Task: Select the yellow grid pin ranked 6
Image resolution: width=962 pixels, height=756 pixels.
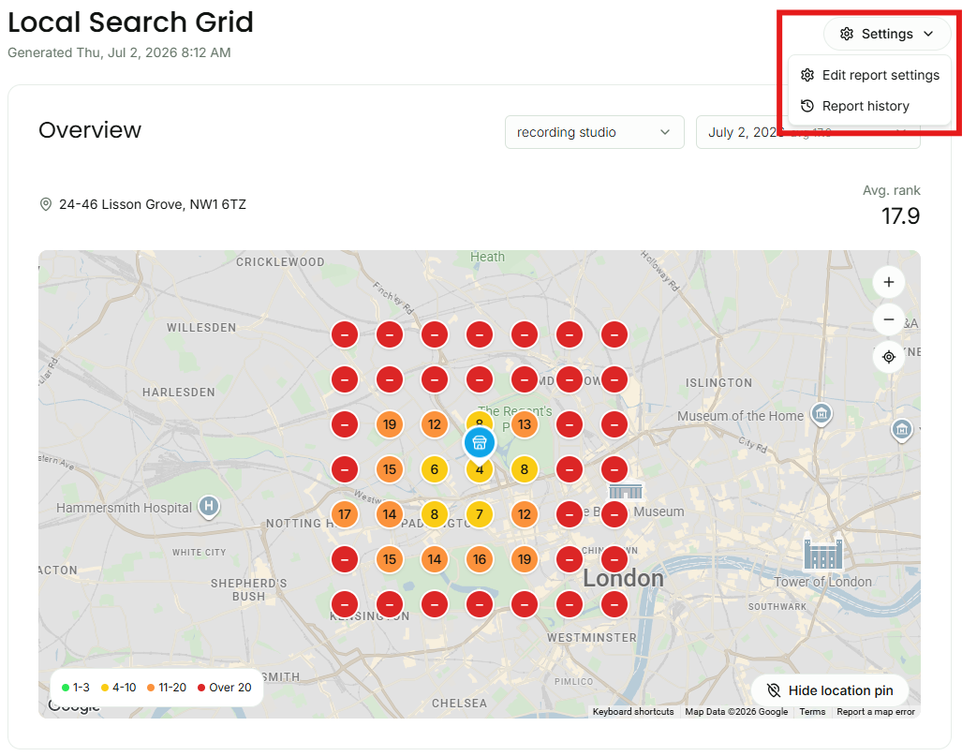Action: 435,469
